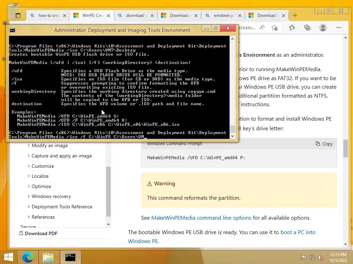Switch to the 'how to crea' tab

point(48,15)
